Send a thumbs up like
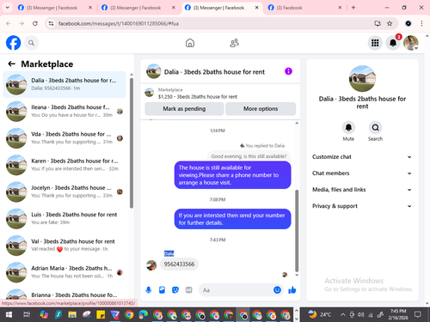 click(x=292, y=290)
